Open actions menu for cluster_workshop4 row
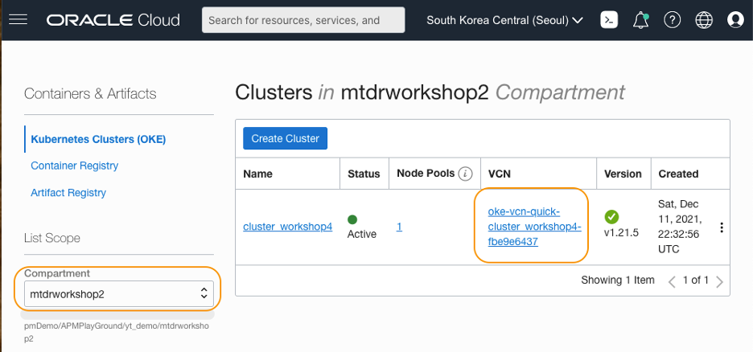 [x=722, y=227]
